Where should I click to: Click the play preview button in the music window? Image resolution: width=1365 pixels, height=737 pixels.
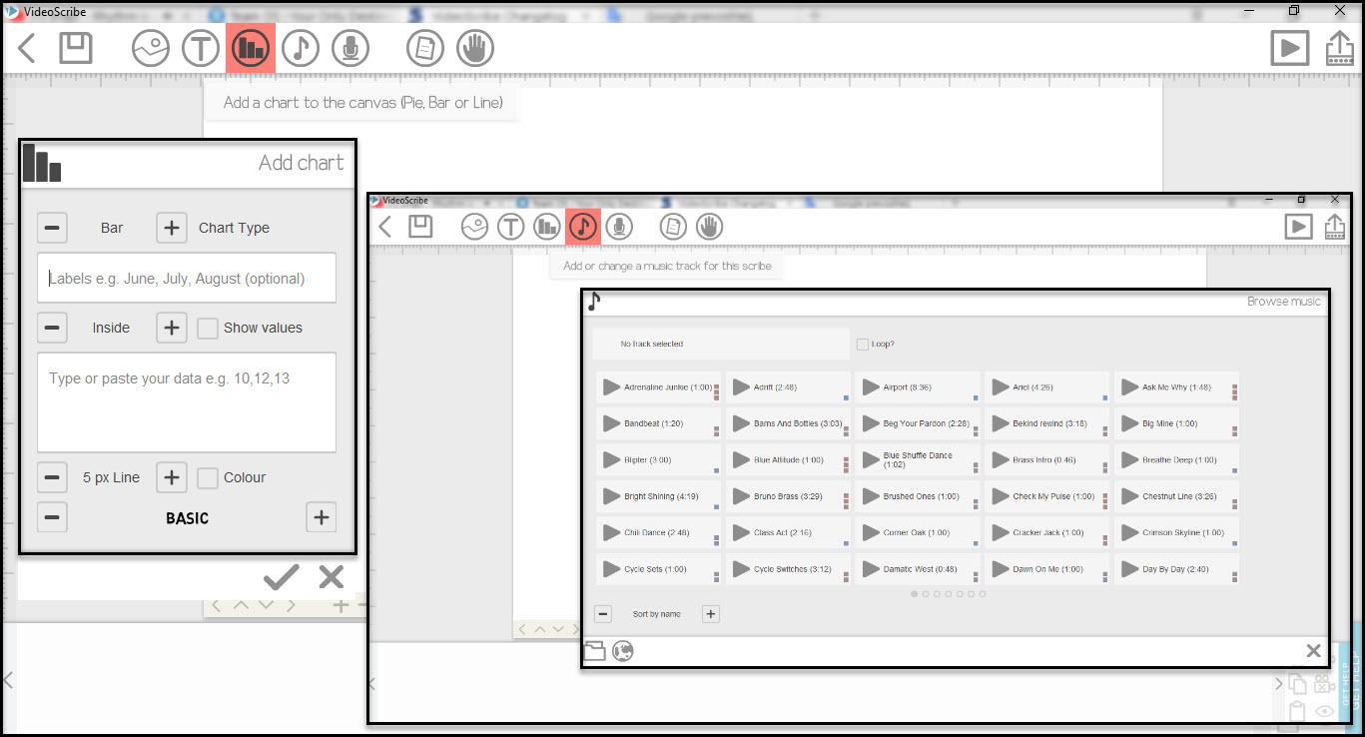coord(1298,227)
